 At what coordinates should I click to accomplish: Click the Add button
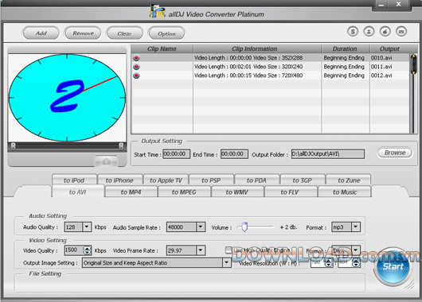tap(41, 33)
